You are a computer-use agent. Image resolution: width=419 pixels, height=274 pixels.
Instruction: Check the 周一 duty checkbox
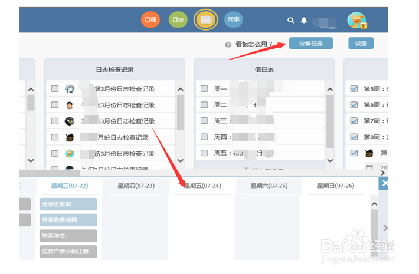204,88
